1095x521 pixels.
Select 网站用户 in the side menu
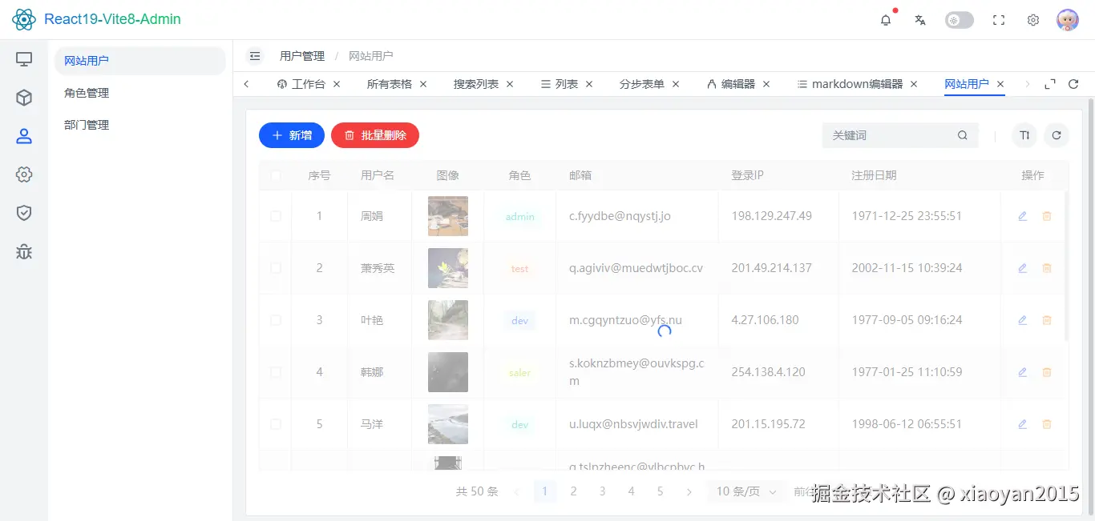click(x=140, y=61)
